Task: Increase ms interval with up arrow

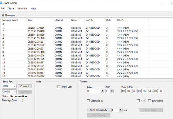Action: (x=121, y=109)
